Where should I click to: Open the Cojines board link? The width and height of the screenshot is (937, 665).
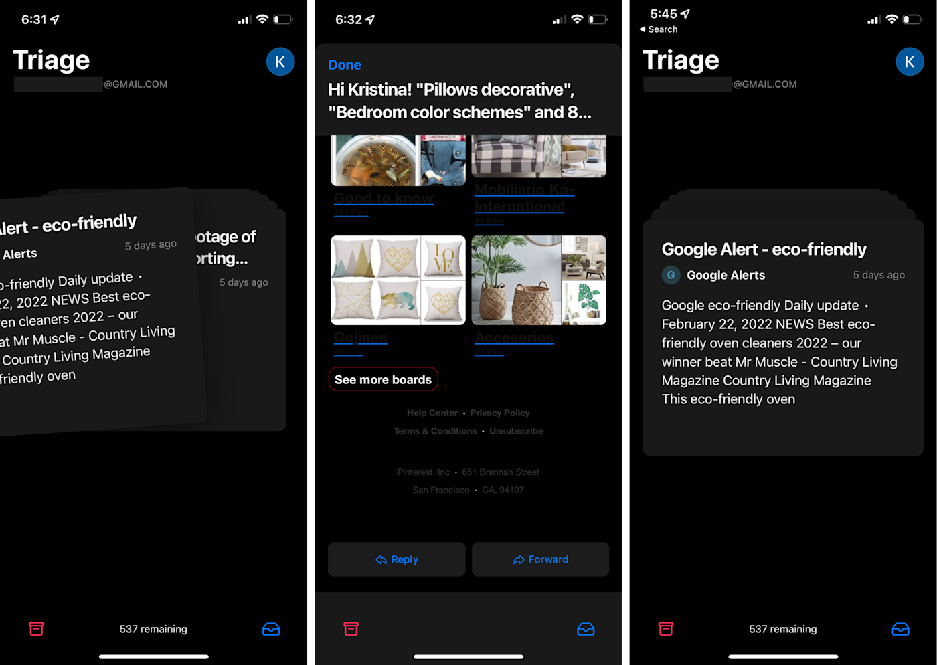(360, 337)
